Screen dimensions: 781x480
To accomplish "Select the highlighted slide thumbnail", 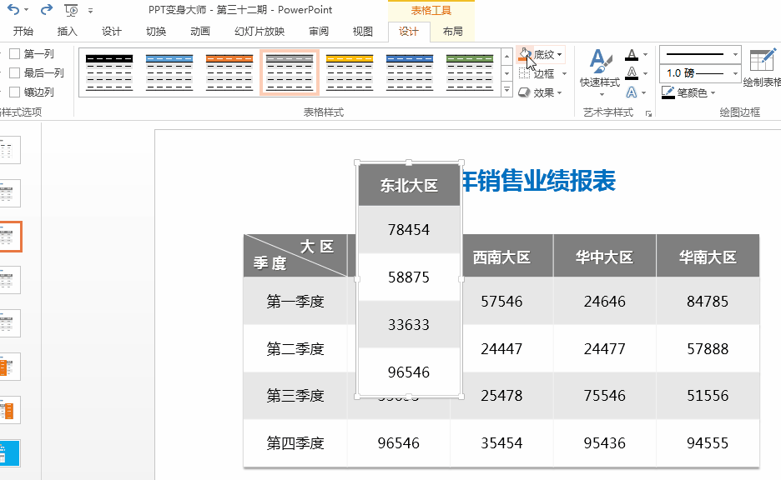I will [11, 236].
